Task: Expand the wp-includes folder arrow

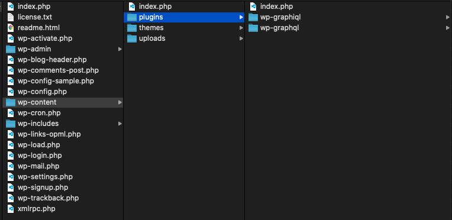Action: [x=120, y=124]
